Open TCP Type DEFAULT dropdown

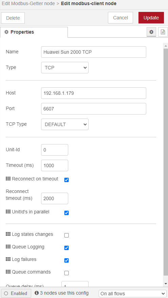coord(65,124)
